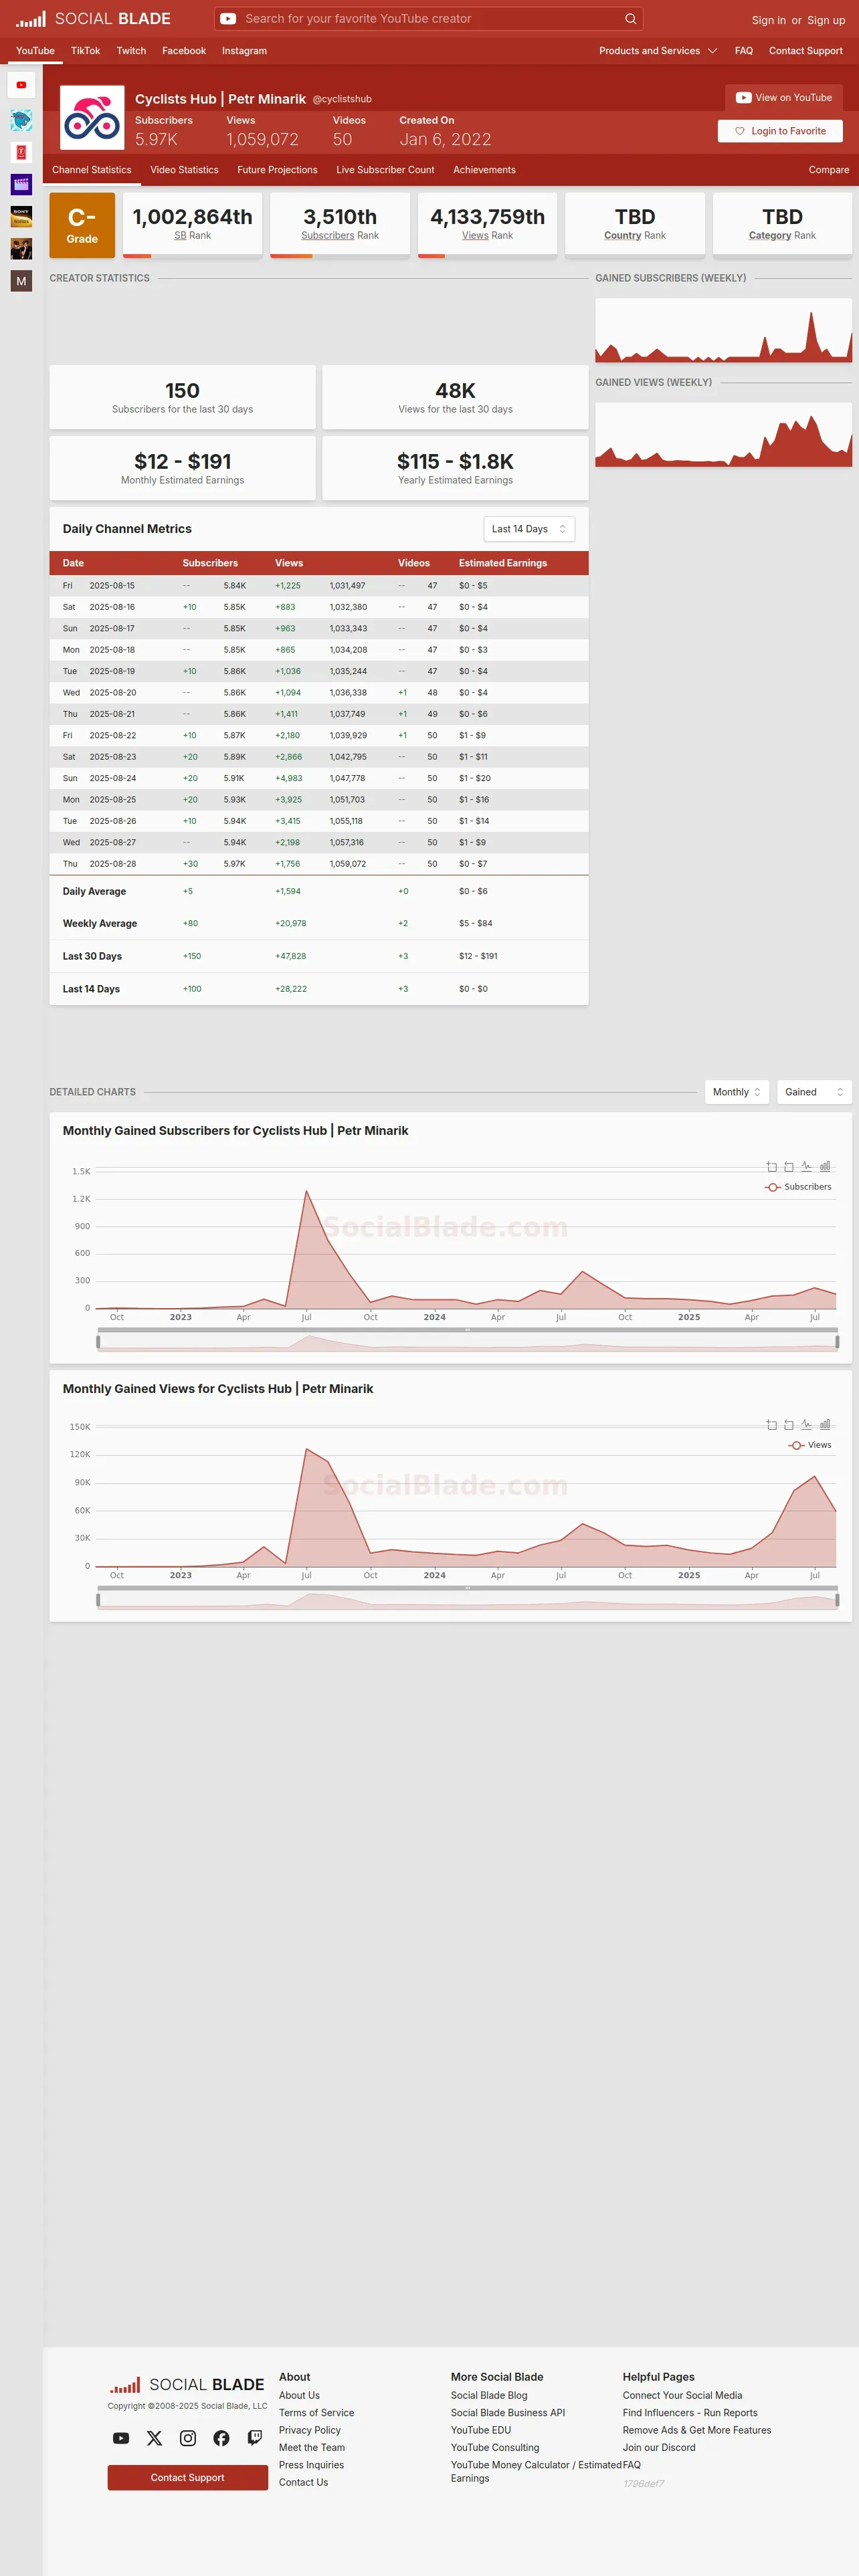
Task: Click the Gained Views weekly mini chart
Action: [723, 435]
